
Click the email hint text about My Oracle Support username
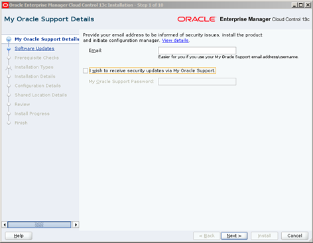pyautogui.click(x=228, y=57)
